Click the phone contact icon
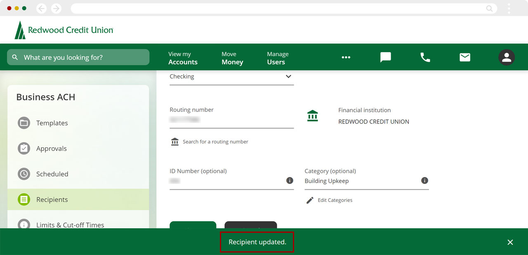The height and width of the screenshot is (255, 528). point(425,57)
